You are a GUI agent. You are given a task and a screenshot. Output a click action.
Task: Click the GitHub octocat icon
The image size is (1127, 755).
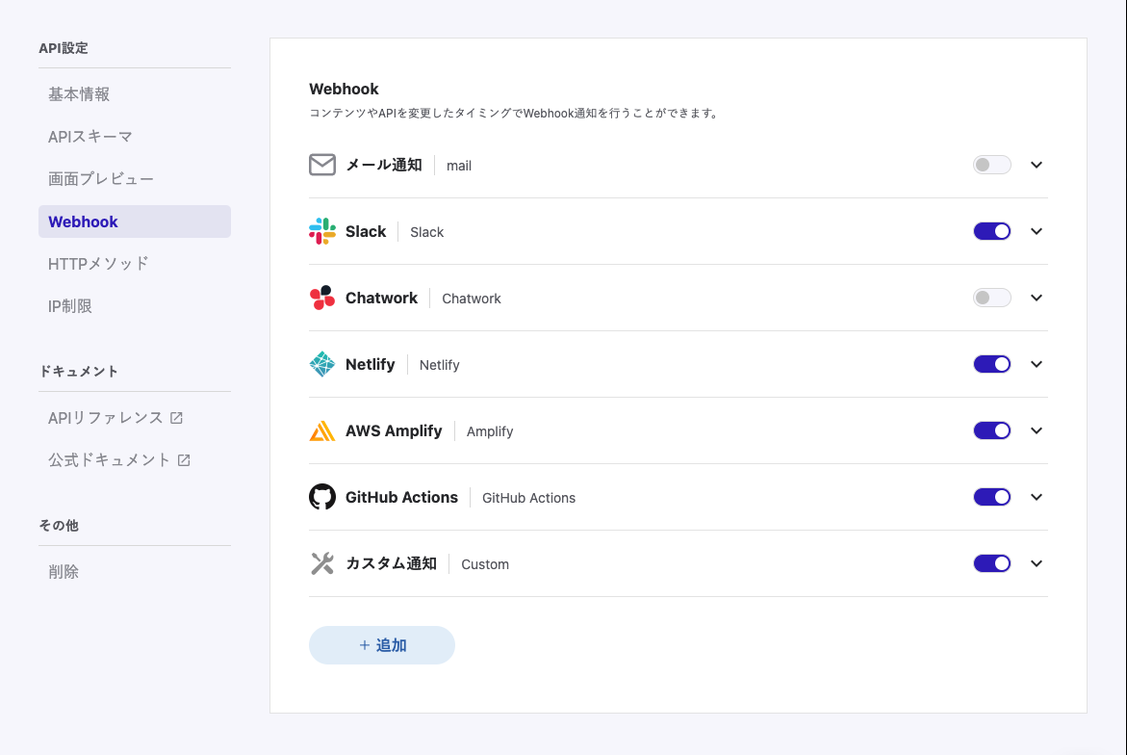tap(322, 497)
